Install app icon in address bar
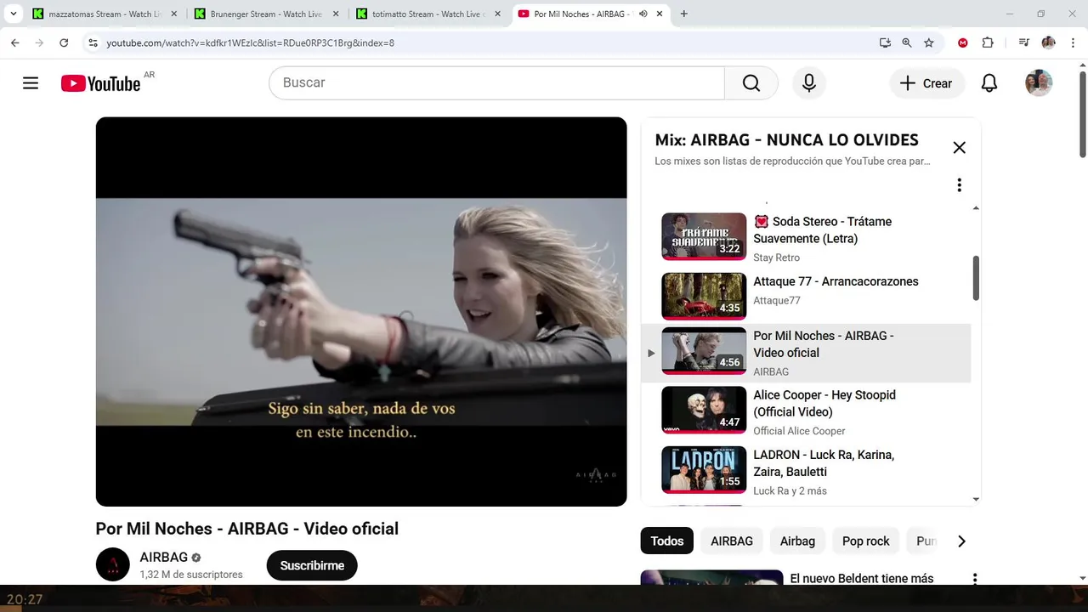Viewport: 1088px width, 612px height. (885, 42)
